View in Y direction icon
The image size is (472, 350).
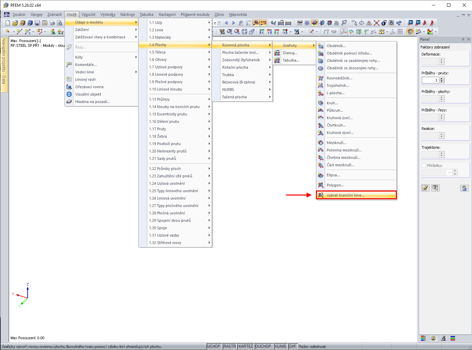coord(269,32)
